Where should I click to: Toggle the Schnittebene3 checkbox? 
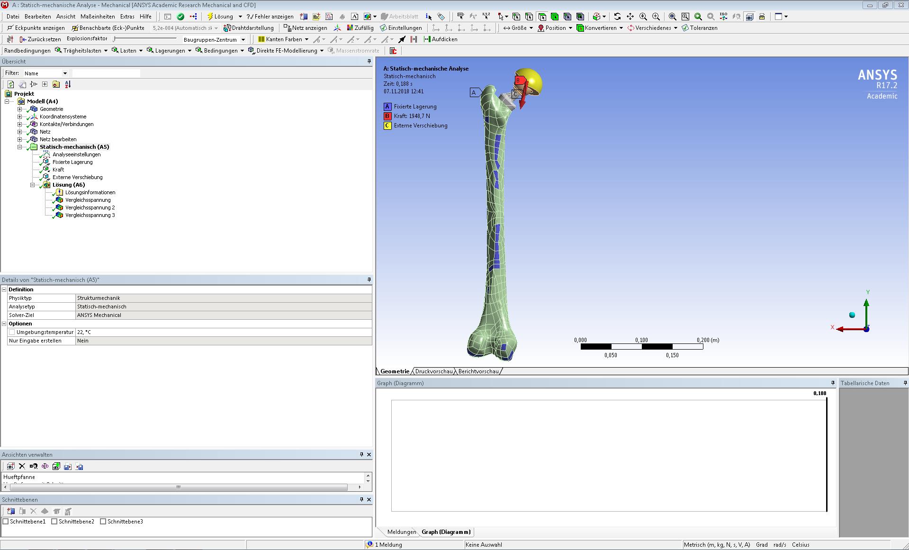103,522
